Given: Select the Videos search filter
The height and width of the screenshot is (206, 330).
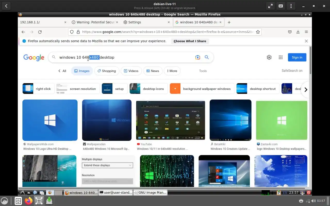Looking at the screenshot, I should click(x=131, y=71).
